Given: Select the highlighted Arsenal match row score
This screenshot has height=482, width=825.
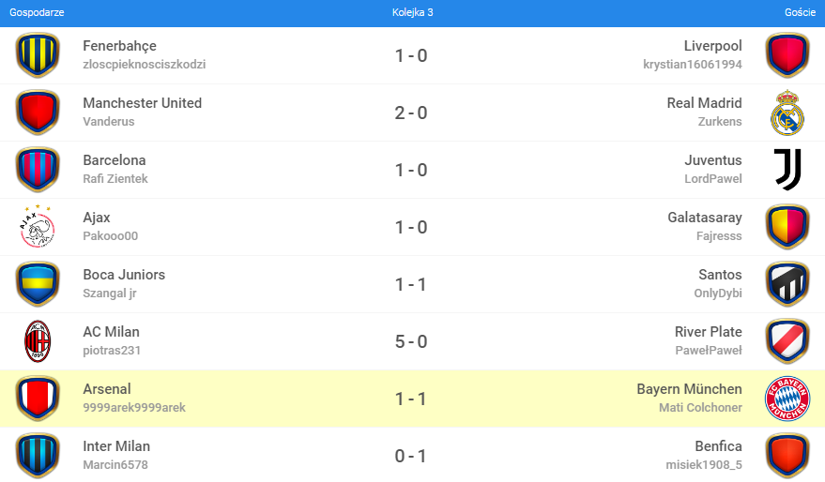Looking at the screenshot, I should pyautogui.click(x=411, y=399).
